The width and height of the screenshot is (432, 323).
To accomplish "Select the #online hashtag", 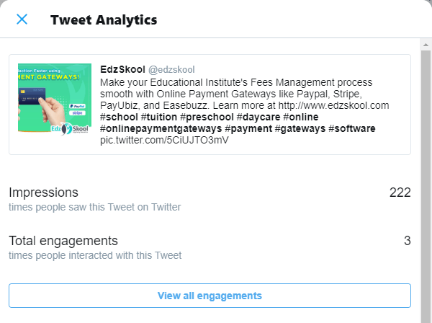I will (301, 117).
